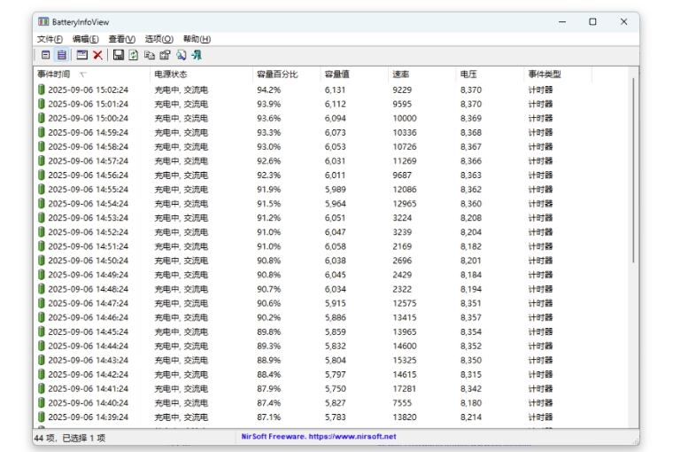
Task: Sort by 电源状态 column header
Action: [201, 74]
